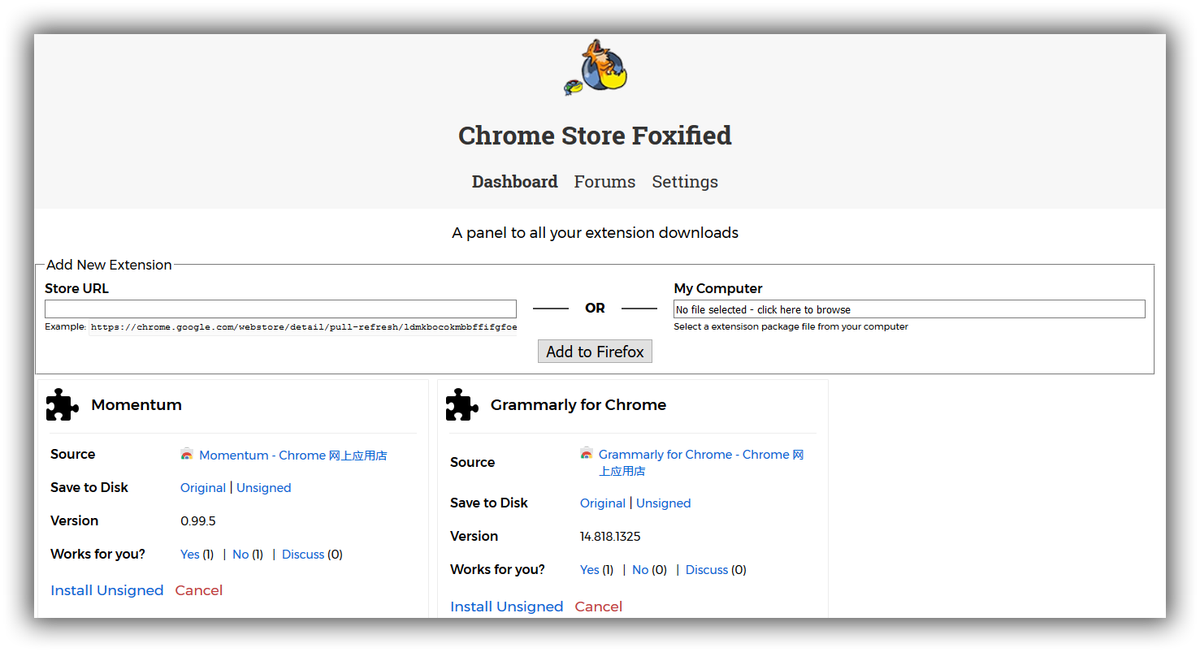Click the Momentum puzzle piece icon
This screenshot has height=652, width=1200.
pyautogui.click(x=62, y=404)
